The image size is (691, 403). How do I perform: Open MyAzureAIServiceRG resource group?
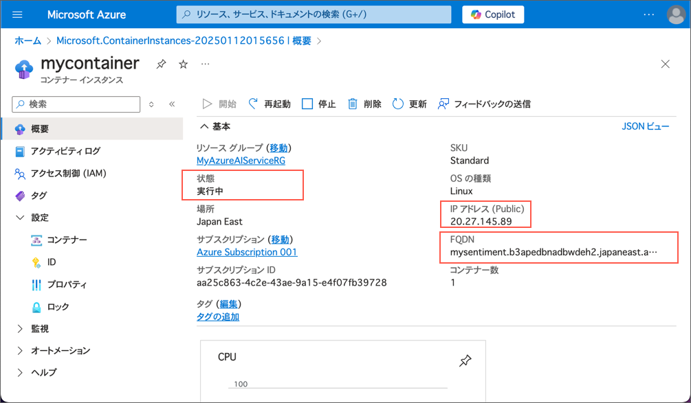tap(241, 161)
